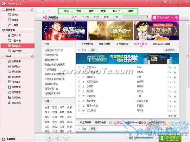Screen dimensions: 190x142
Task: Open 移动硬盘 under ipod
Action: tap(14, 82)
